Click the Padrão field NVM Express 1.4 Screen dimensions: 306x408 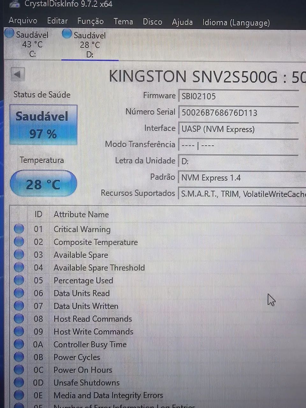[x=242, y=178]
